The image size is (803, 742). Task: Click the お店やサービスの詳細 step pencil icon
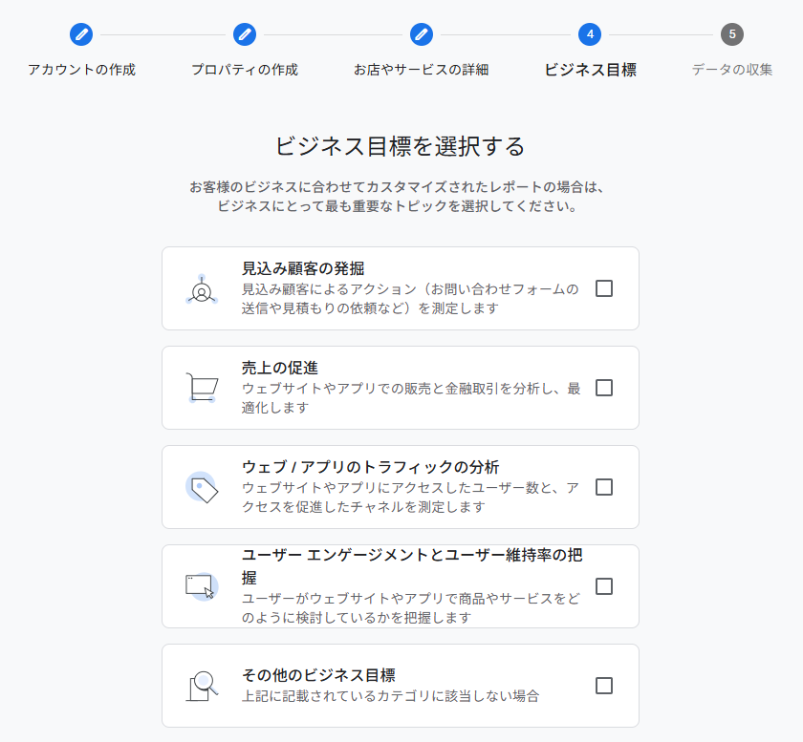click(x=422, y=34)
